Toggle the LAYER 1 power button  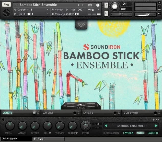click(x=34, y=113)
